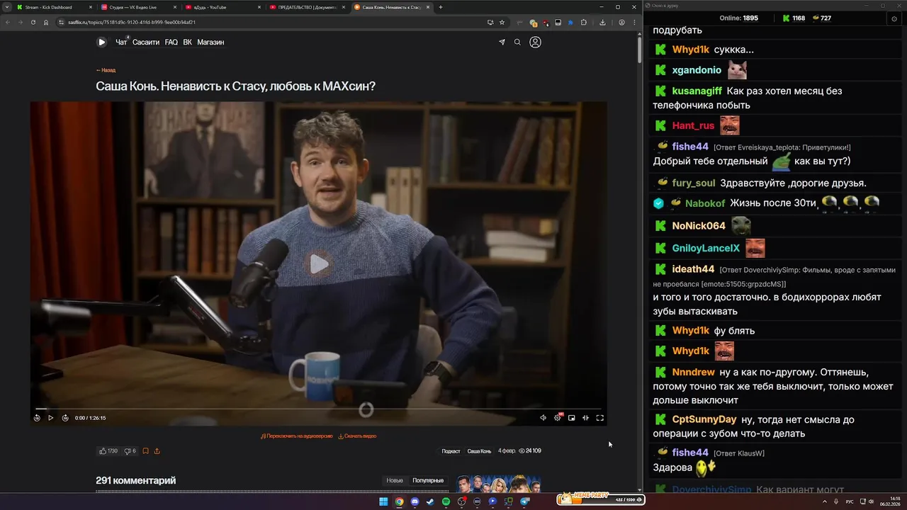907x510 pixels.
Task: Click username Whyd1k saying суккка
Action: click(690, 50)
